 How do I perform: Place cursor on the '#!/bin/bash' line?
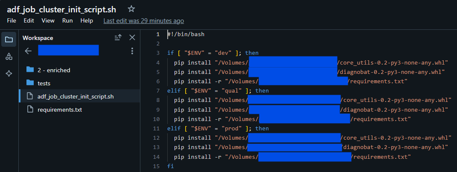186,34
